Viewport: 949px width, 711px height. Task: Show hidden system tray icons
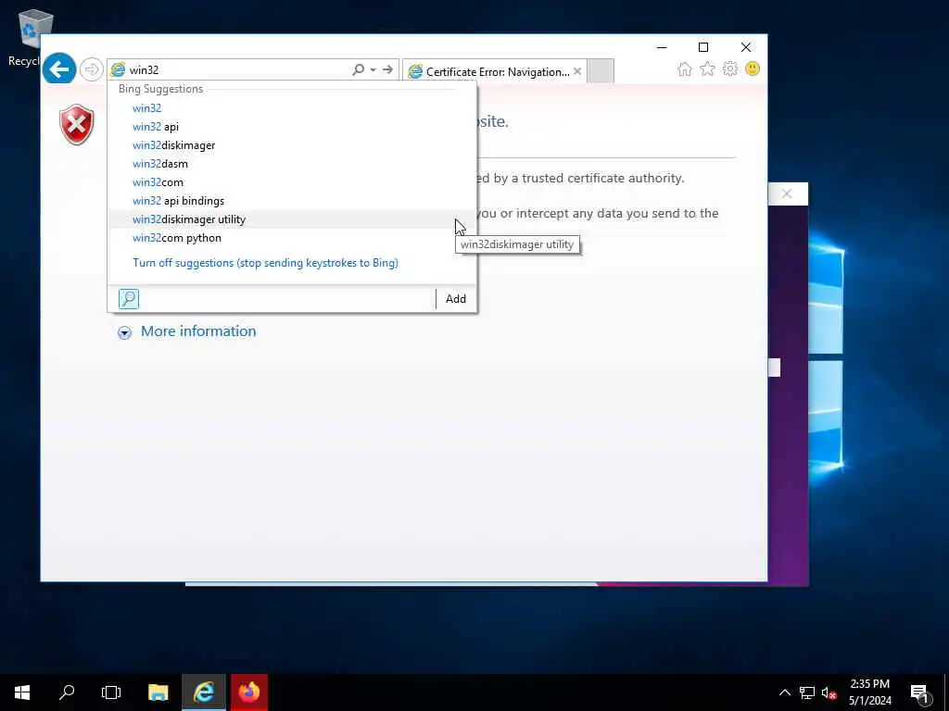(784, 692)
